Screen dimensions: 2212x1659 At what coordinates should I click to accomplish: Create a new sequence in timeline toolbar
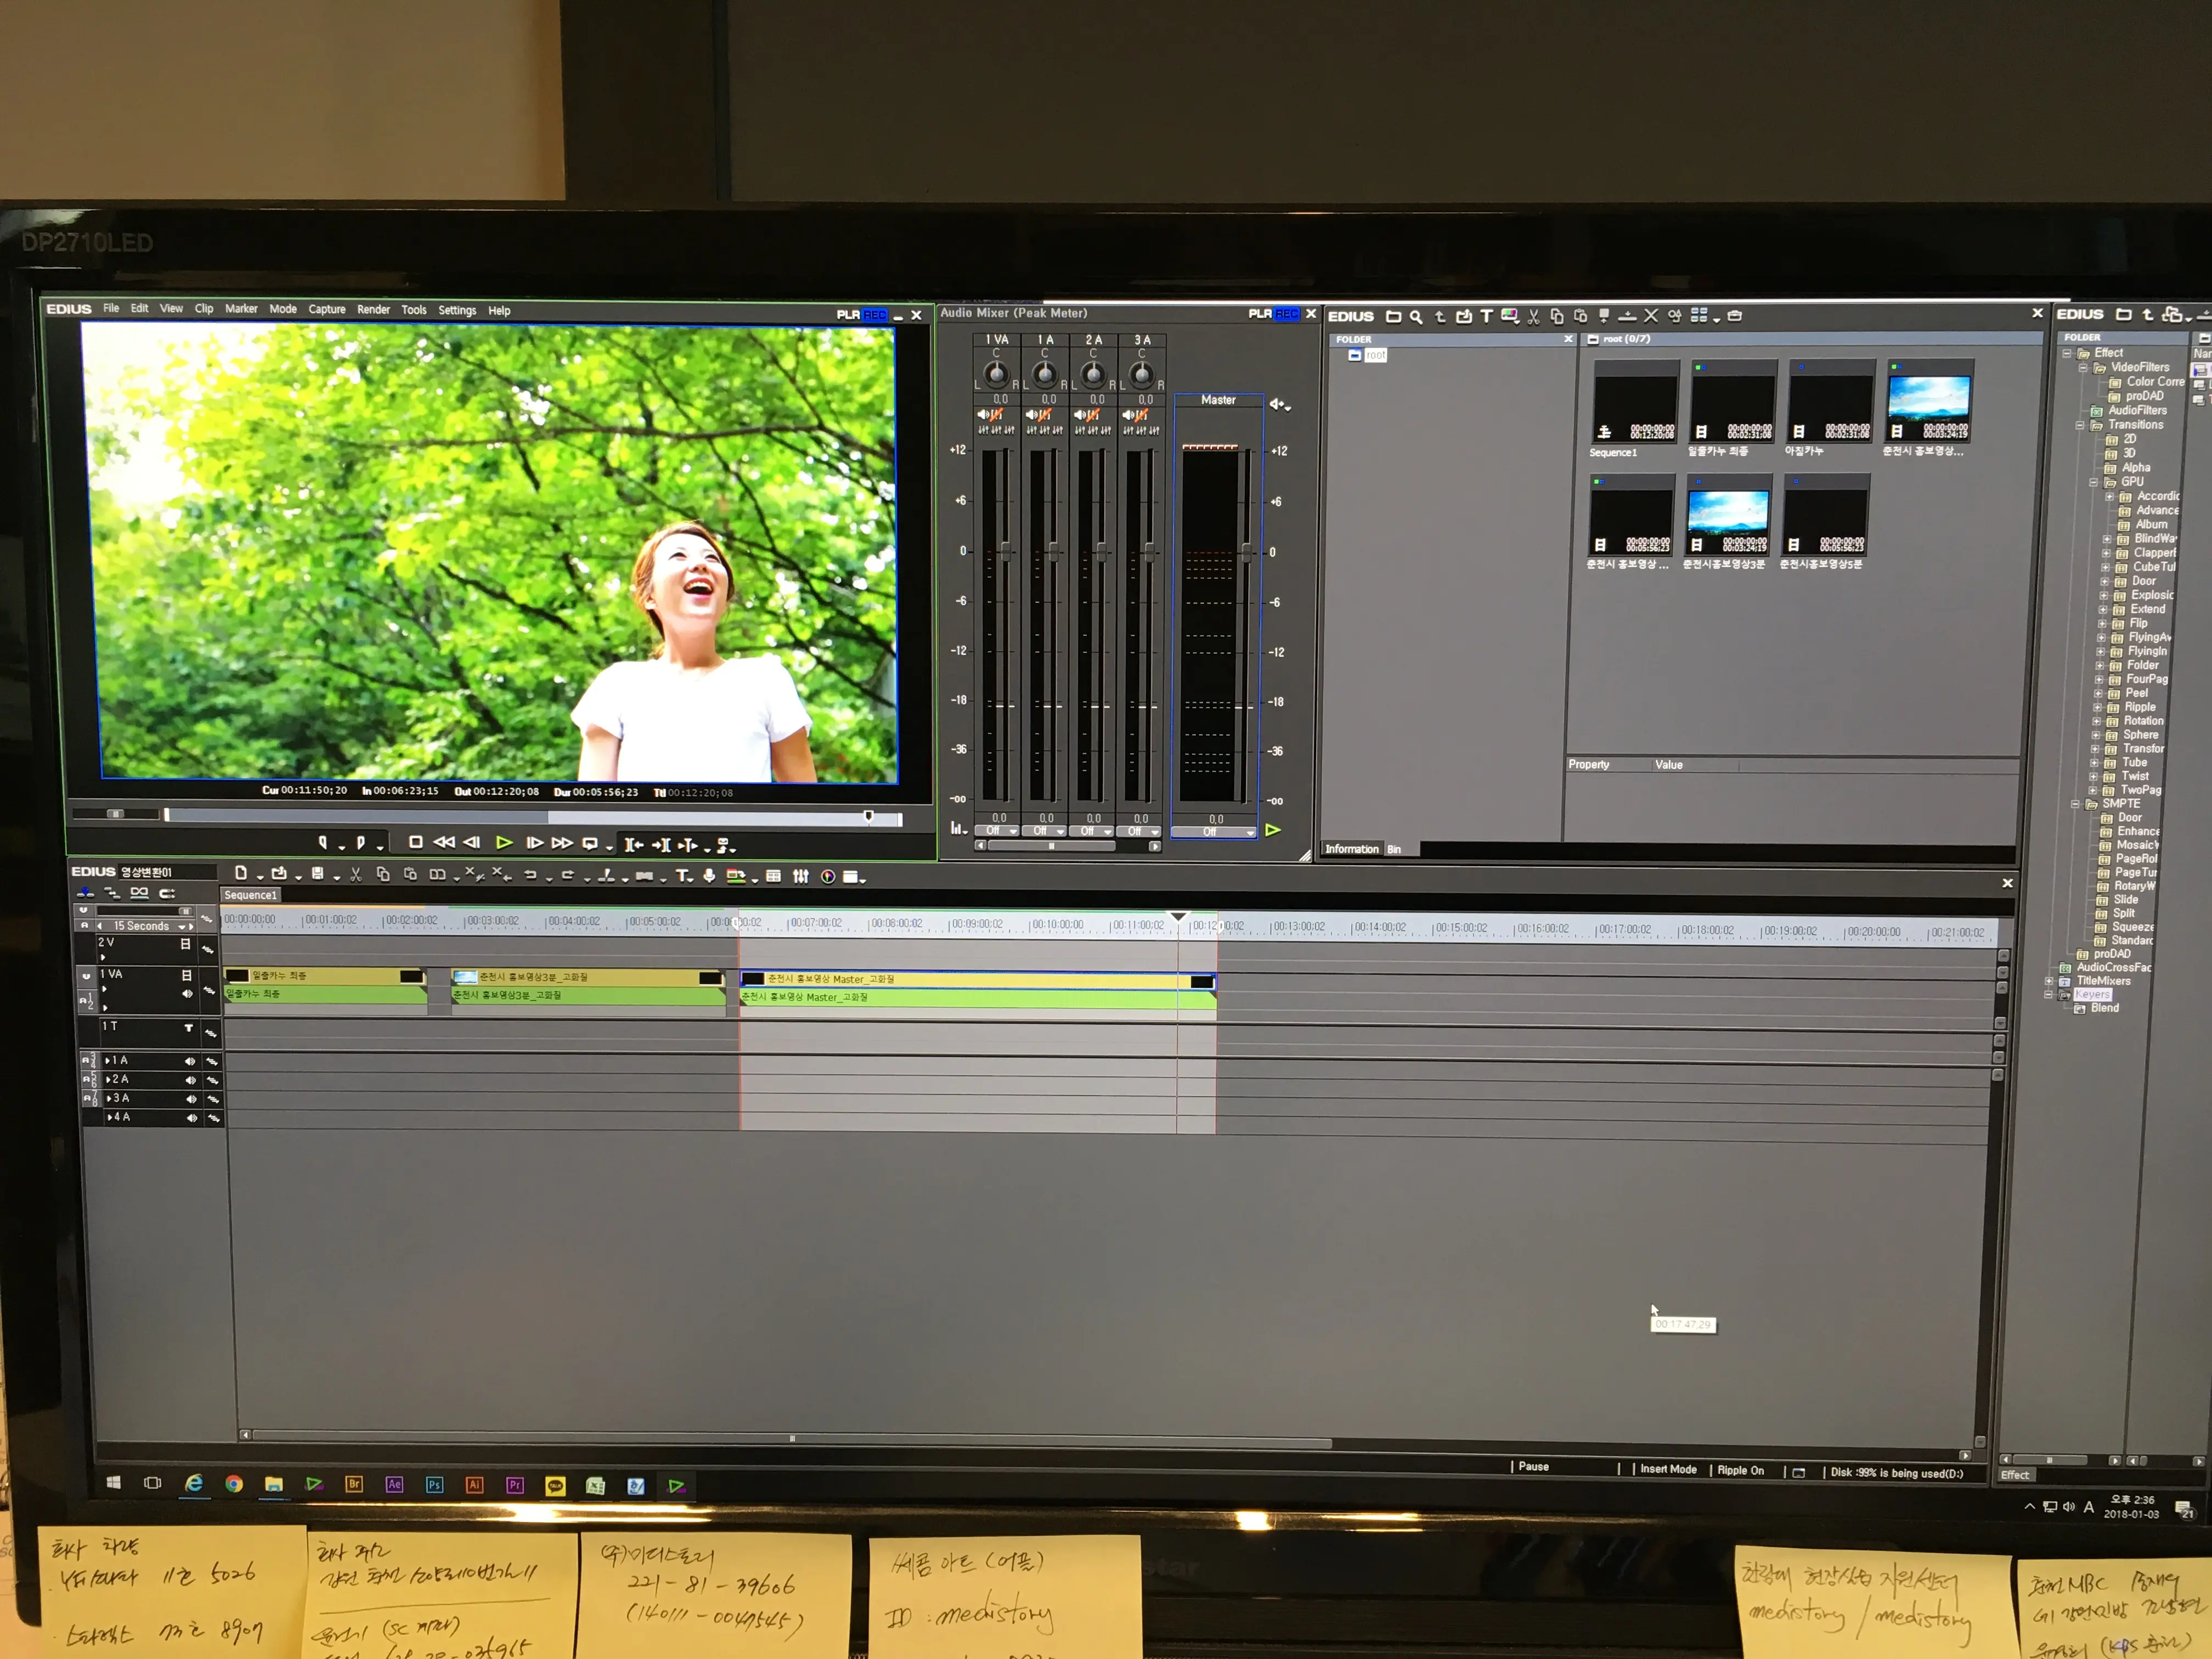point(241,873)
